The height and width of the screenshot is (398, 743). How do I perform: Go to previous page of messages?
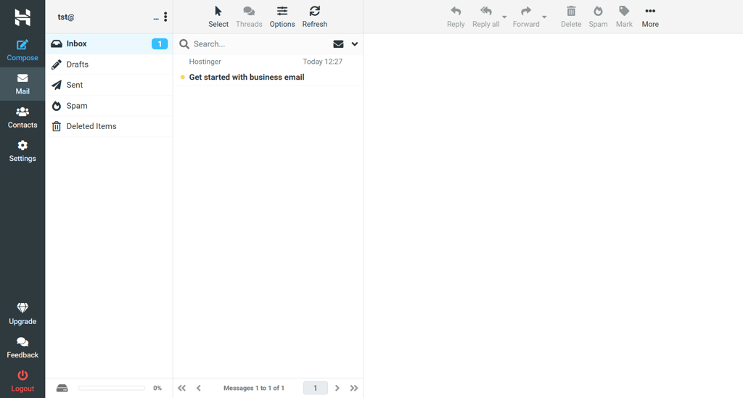[x=199, y=388]
